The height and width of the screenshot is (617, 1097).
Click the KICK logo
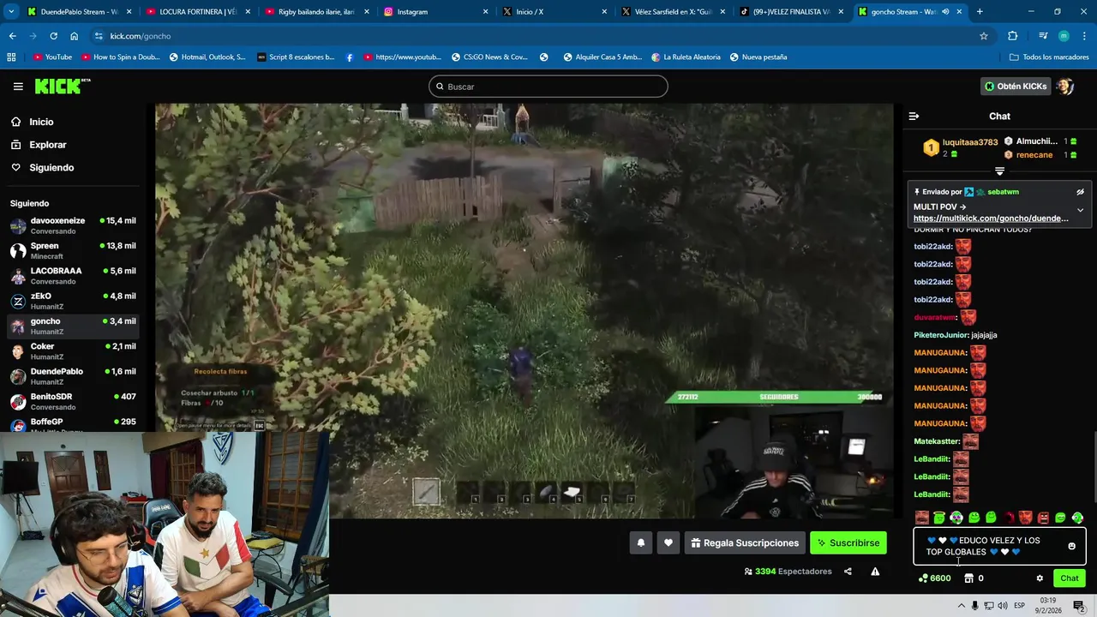[62, 87]
